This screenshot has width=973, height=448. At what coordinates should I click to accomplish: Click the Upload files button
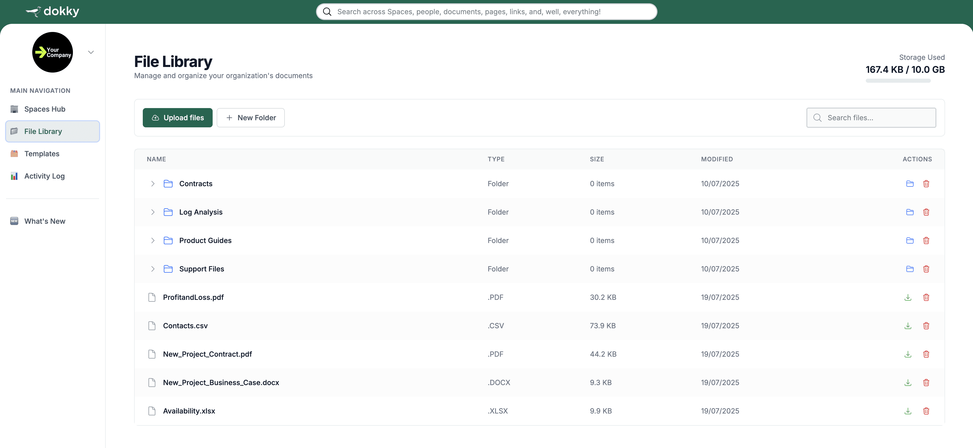177,118
